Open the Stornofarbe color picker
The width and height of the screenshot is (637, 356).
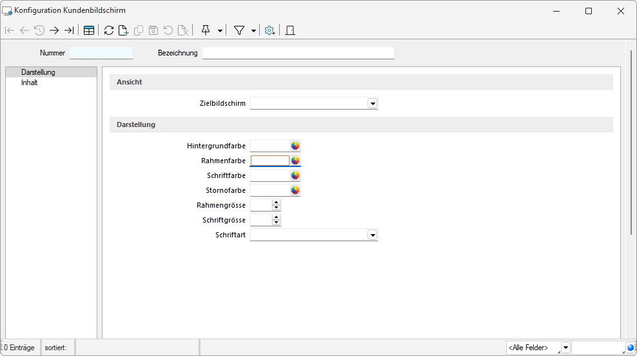coord(295,190)
